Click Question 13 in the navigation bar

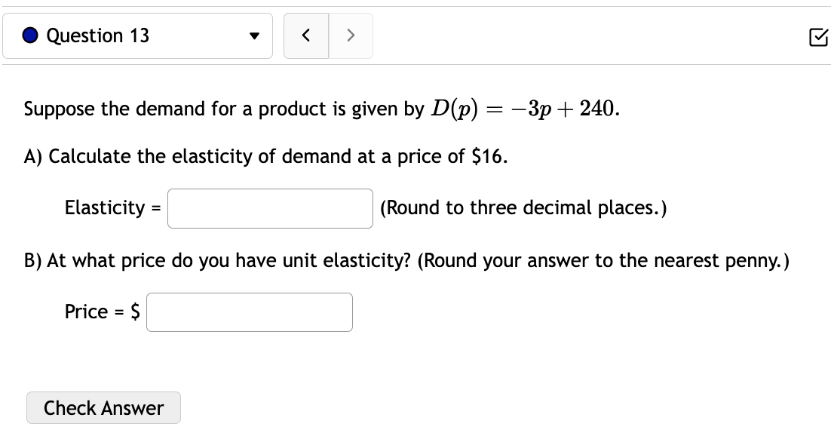click(99, 35)
